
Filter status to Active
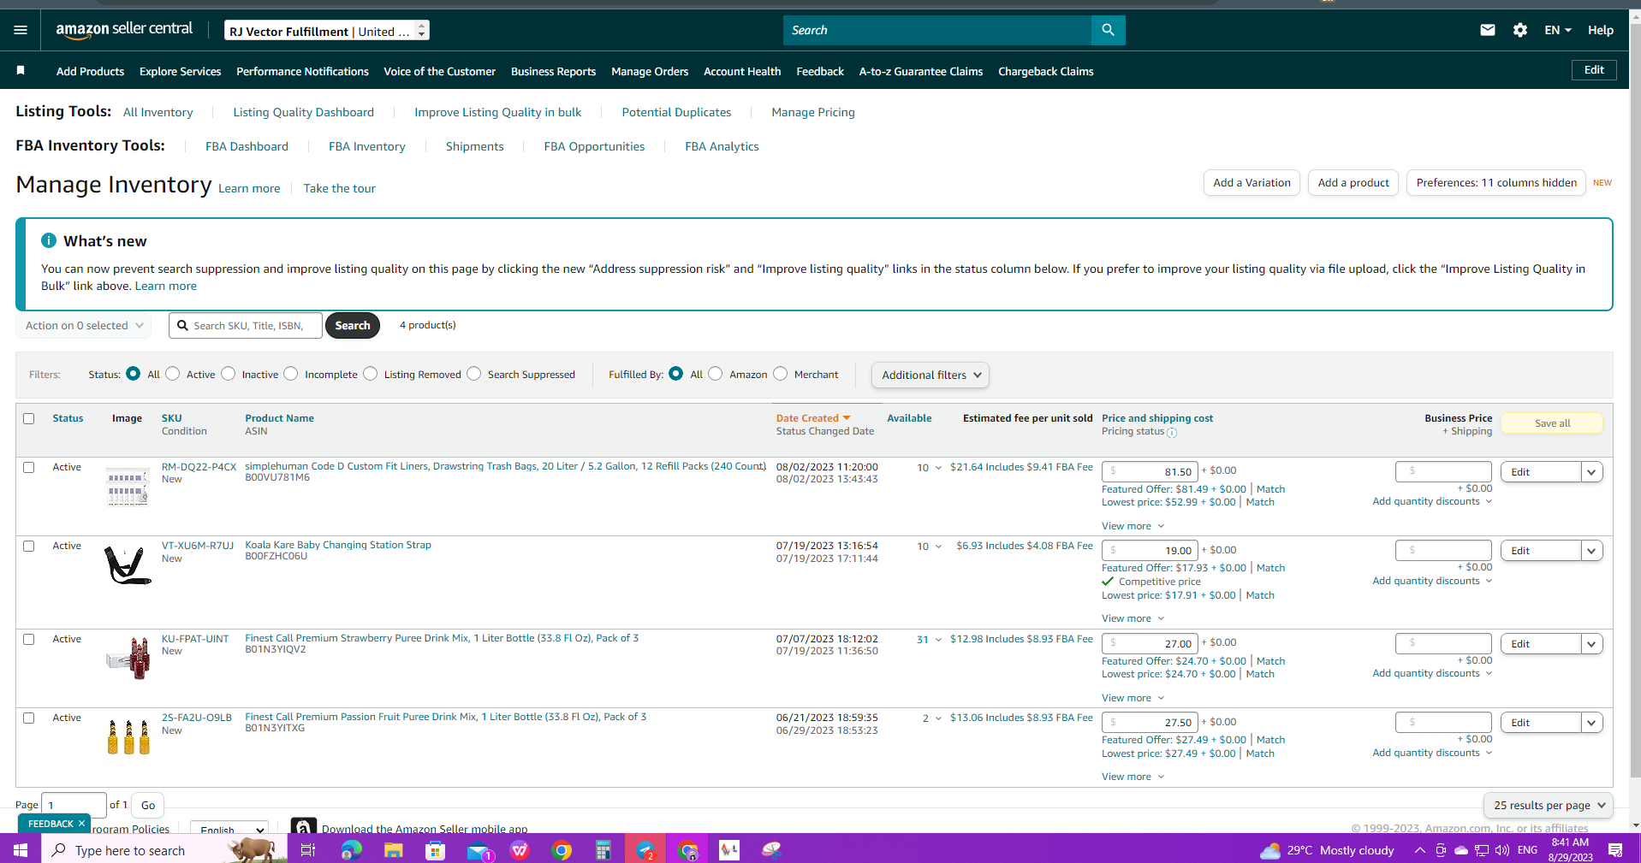tap(173, 374)
